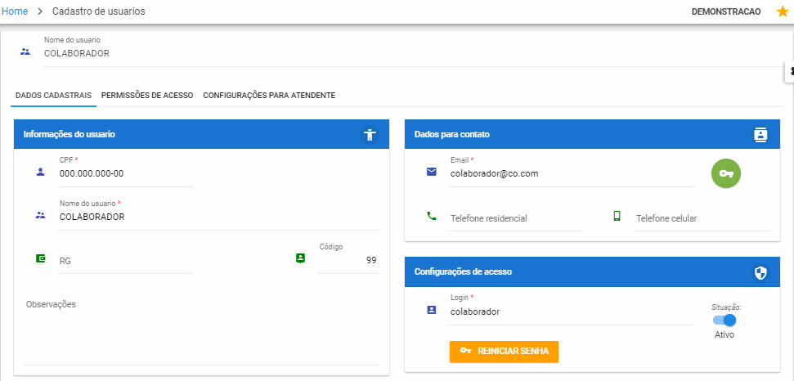This screenshot has height=381, width=794.
Task: Click the green key icon beside Email
Action: [726, 173]
